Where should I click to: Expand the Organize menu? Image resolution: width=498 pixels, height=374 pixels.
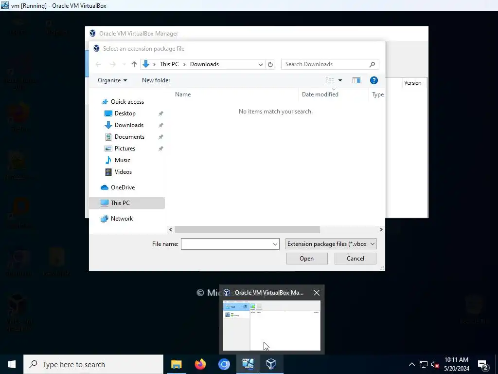(x=112, y=80)
